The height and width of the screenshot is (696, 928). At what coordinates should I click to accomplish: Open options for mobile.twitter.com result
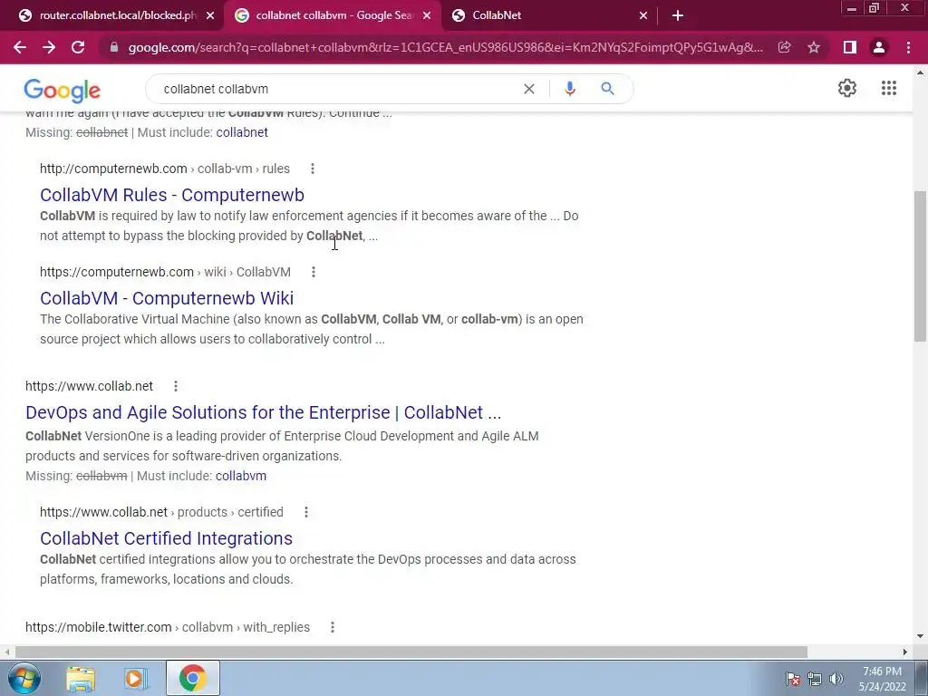coord(333,627)
